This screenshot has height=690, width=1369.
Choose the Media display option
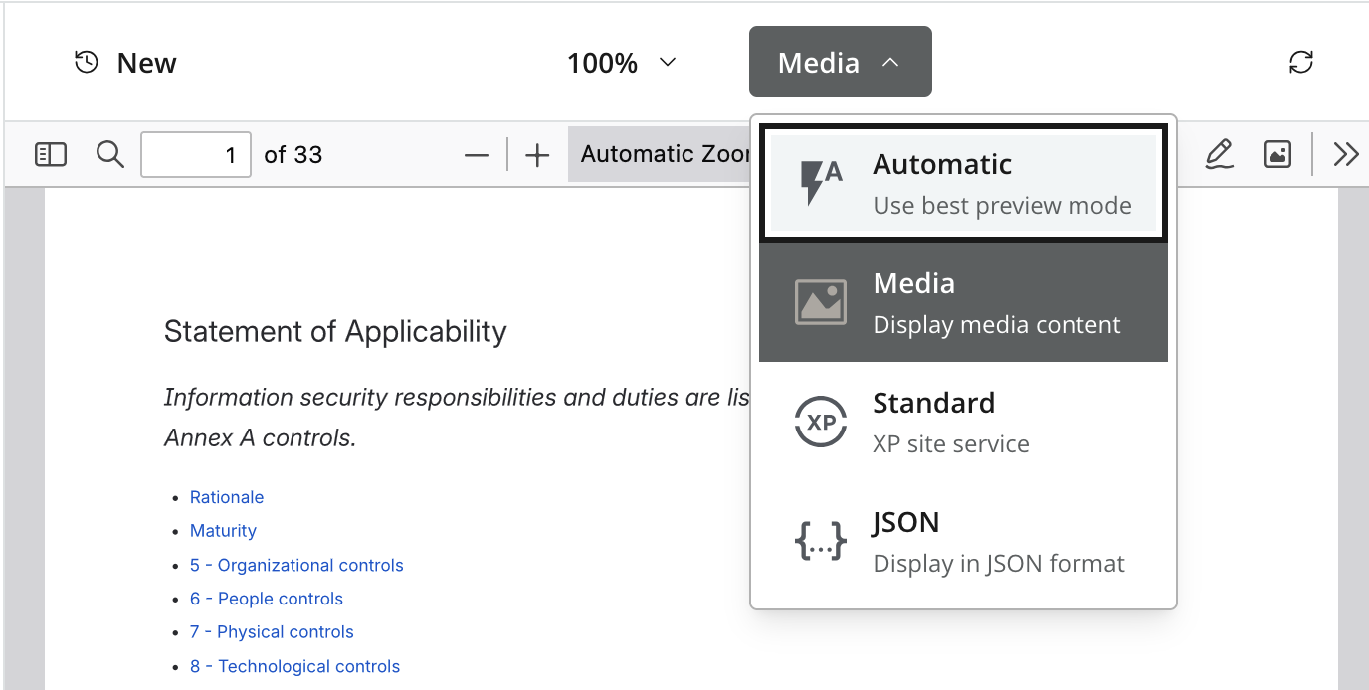[x=963, y=302]
